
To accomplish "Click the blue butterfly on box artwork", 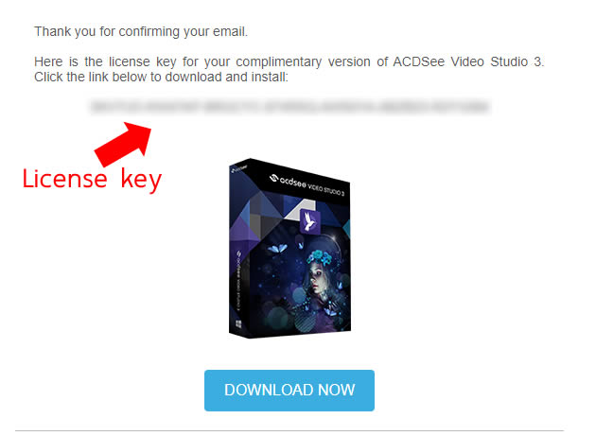I will [277, 249].
